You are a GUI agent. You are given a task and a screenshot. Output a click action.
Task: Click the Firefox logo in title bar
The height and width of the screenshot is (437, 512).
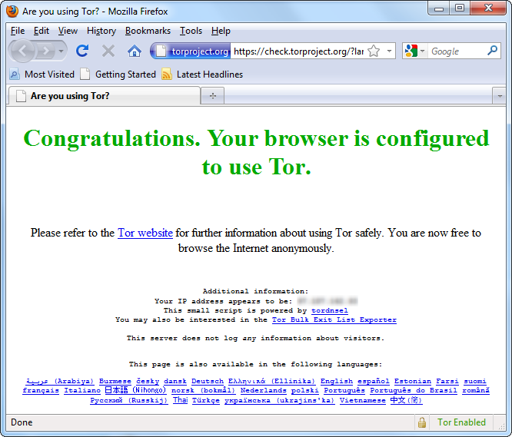click(12, 11)
